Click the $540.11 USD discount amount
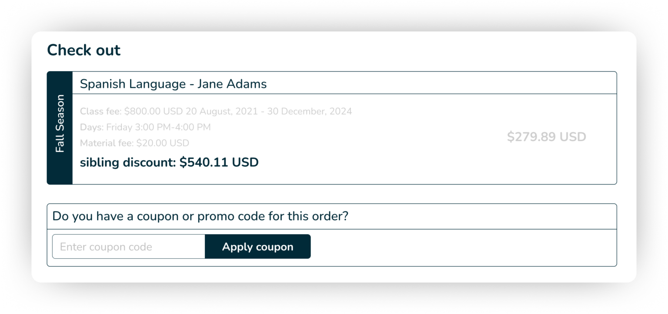The image size is (668, 314). [x=219, y=163]
